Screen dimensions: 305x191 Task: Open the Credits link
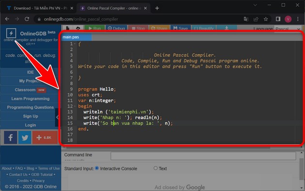pos(23,181)
